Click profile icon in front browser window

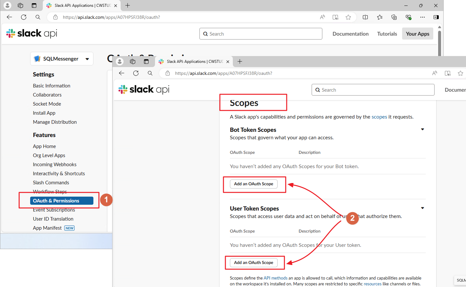[120, 62]
